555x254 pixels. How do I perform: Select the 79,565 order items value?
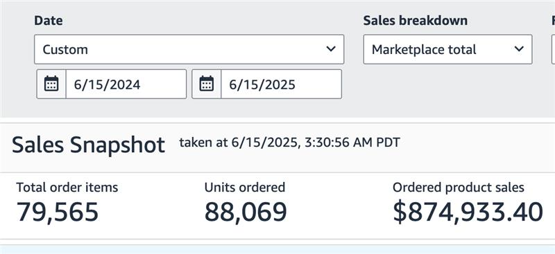click(58, 212)
